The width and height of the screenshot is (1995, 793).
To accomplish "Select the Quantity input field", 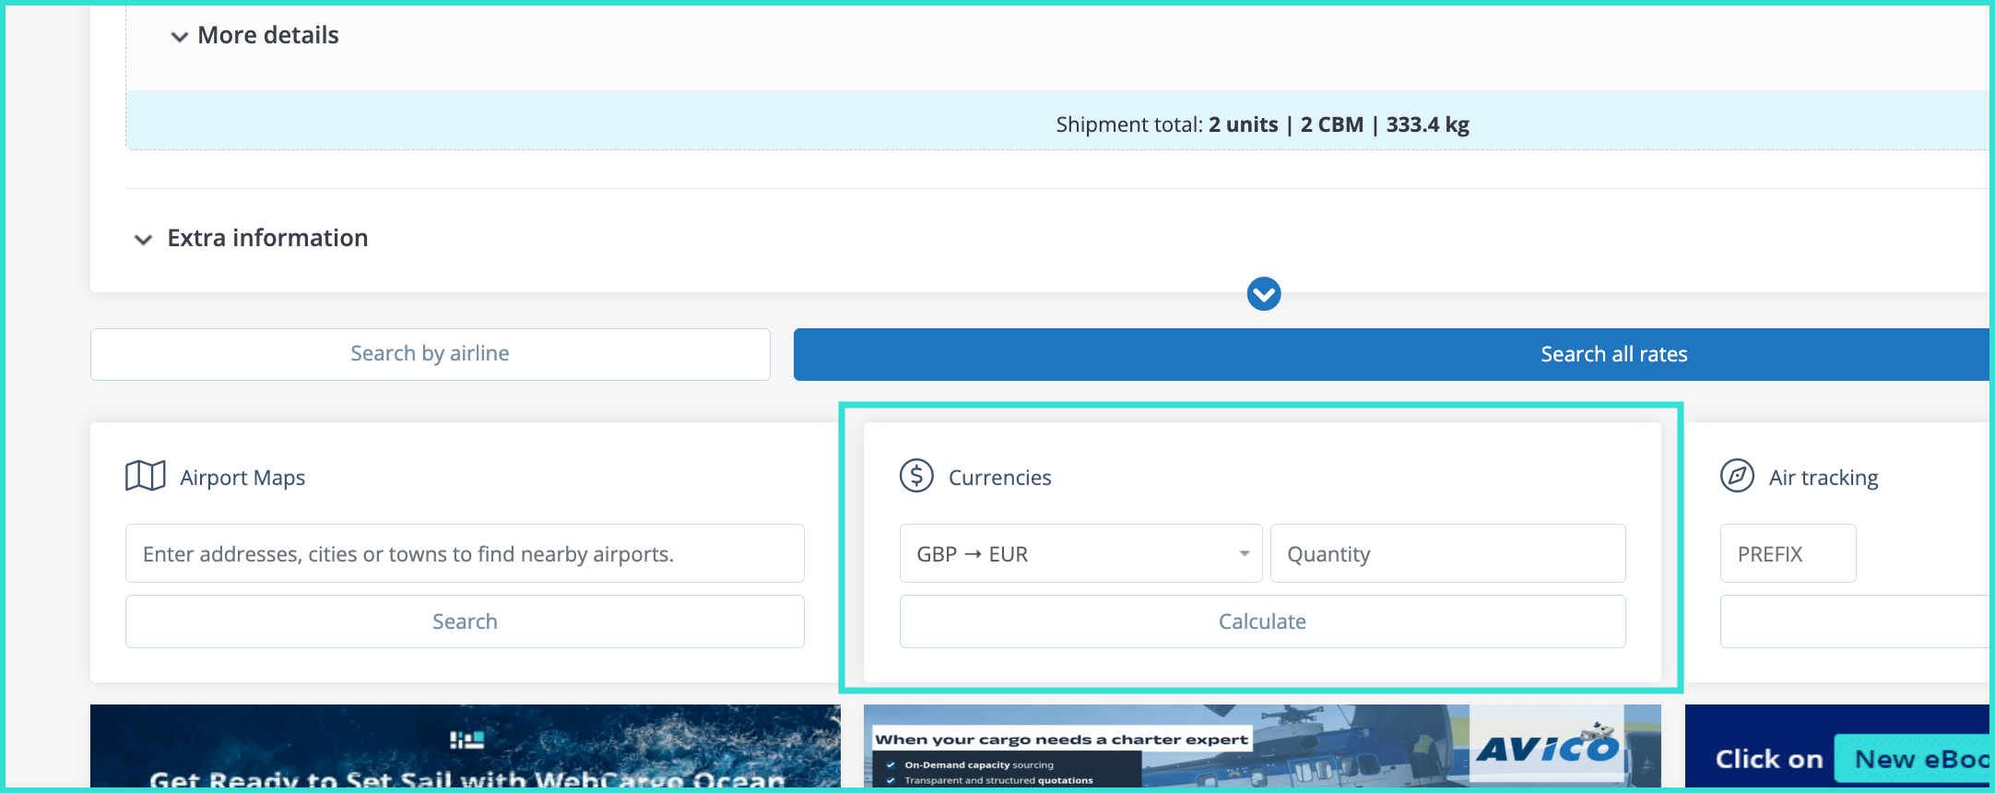I will 1446,553.
